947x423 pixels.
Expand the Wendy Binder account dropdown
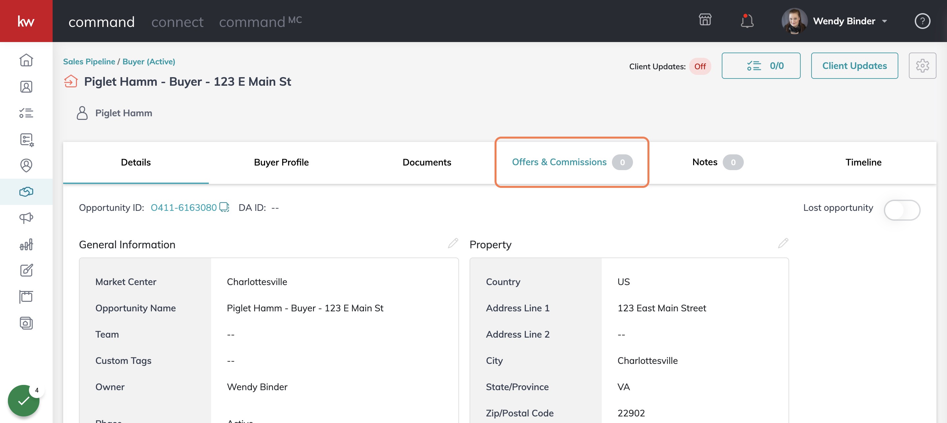point(884,21)
